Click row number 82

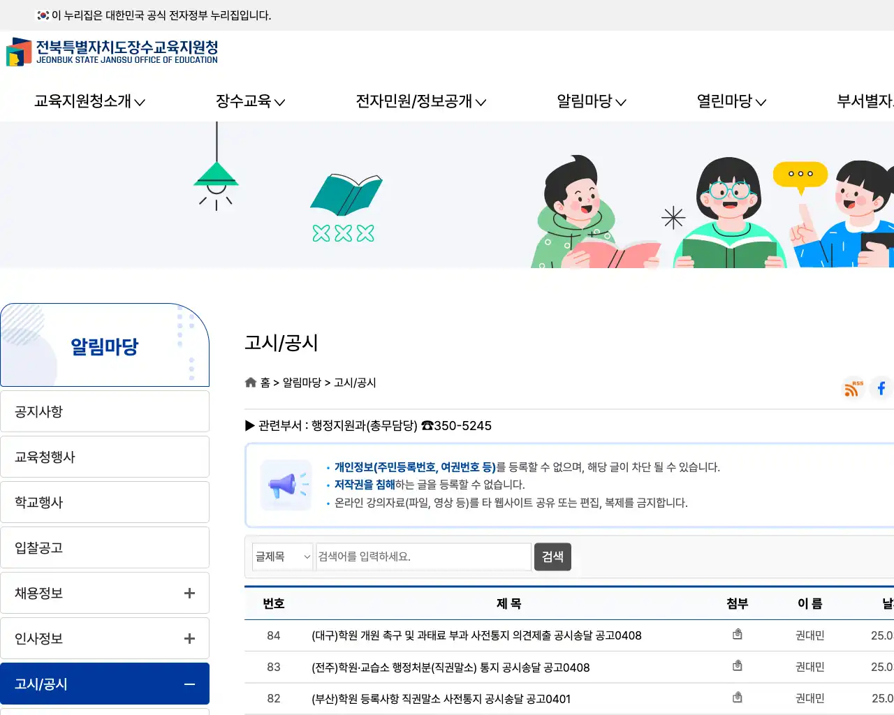[274, 698]
